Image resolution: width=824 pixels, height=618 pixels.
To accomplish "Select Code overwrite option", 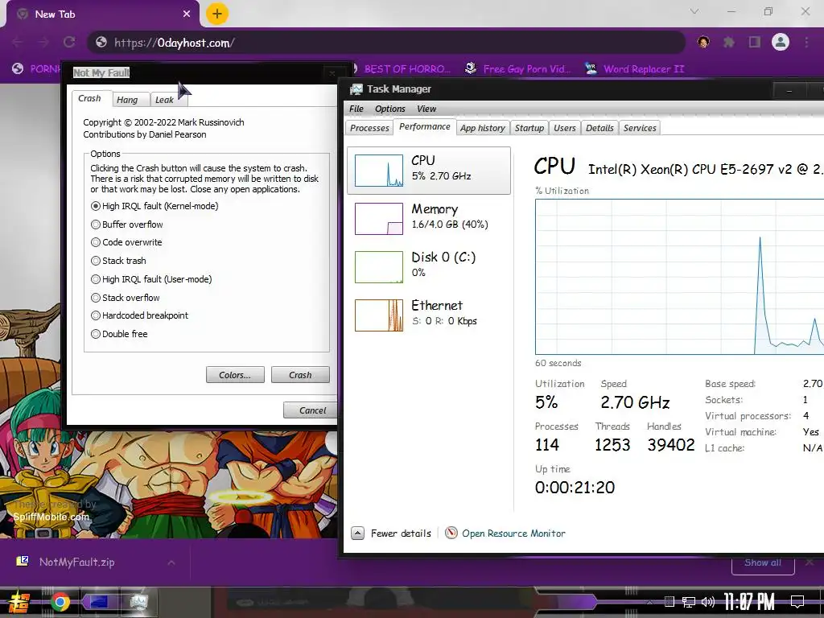I will point(126,242).
